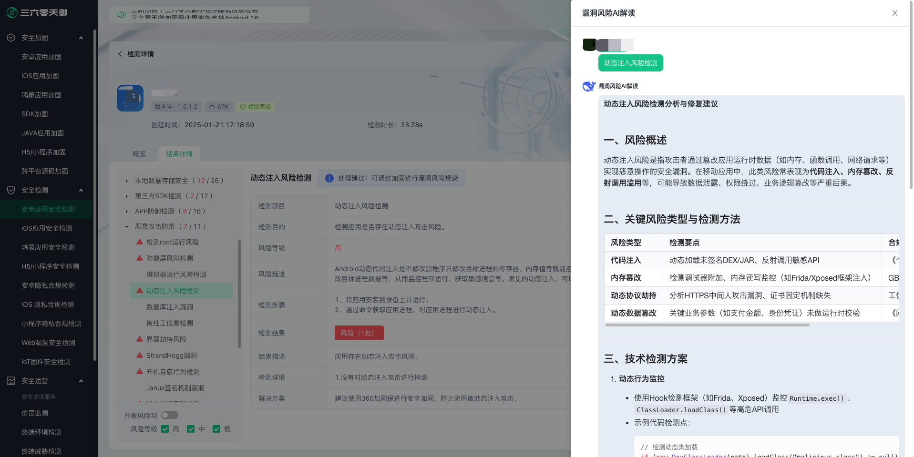This screenshot has width=914, height=457.
Task: Switch to the 概览 tab
Action: point(139,154)
